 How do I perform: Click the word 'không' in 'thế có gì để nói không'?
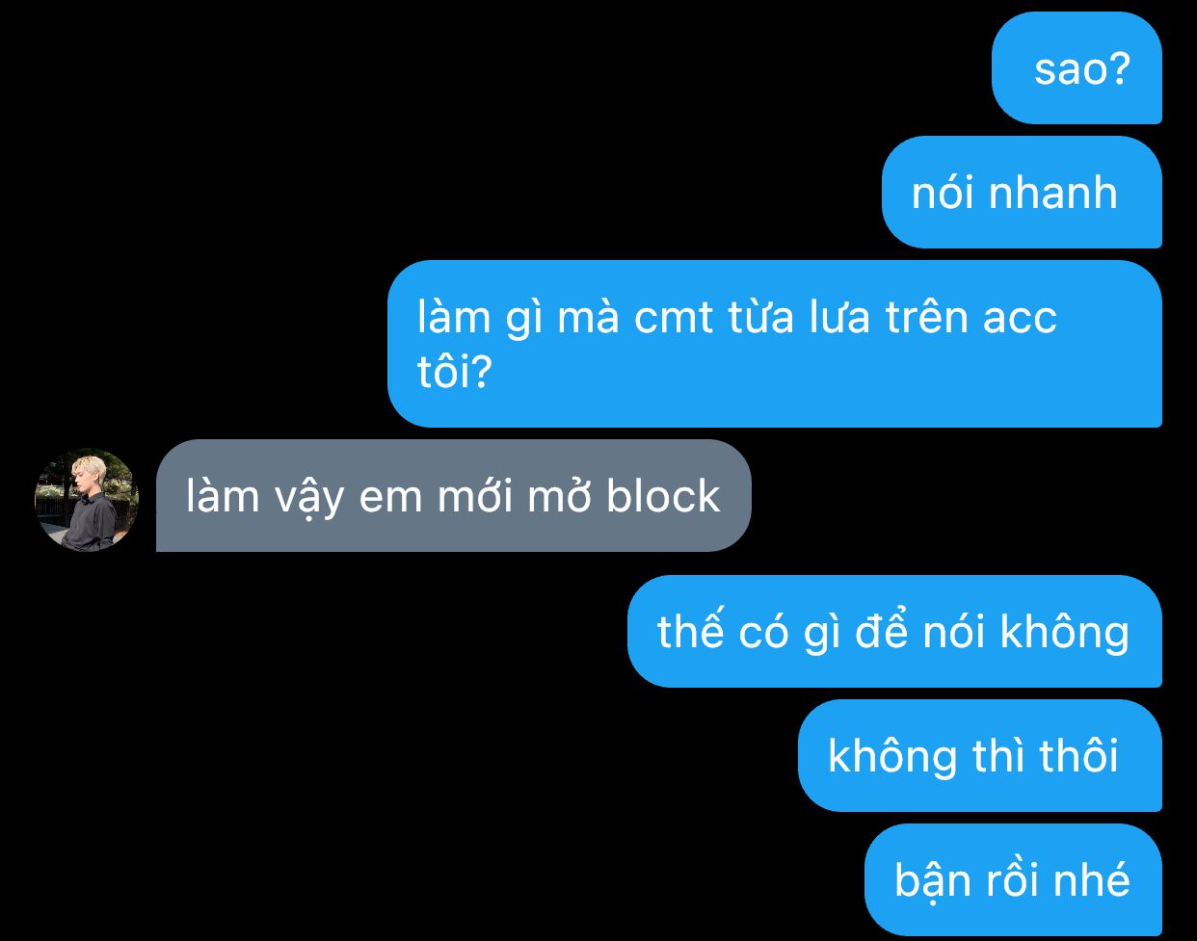(1064, 632)
